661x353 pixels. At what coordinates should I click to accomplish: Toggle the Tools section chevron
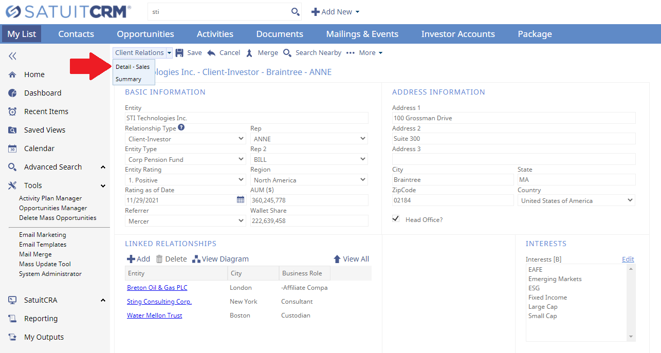coord(103,185)
